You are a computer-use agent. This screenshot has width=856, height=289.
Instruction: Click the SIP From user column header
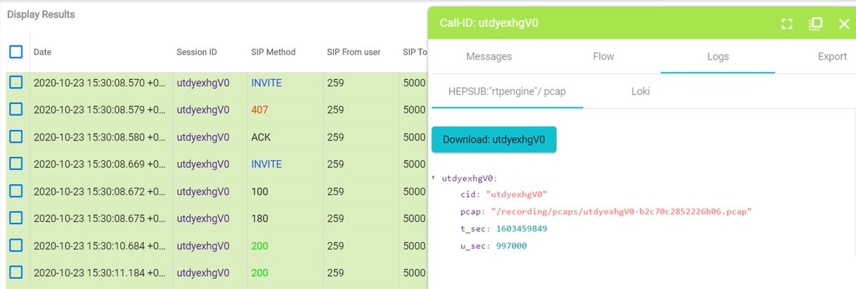click(354, 52)
